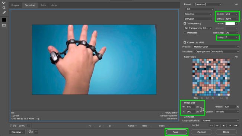Screen dimensions: 242x136
Task: Click the 'Selective palette' info text
Action: [169, 116]
